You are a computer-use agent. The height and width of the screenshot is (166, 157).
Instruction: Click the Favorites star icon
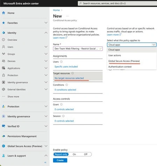pyautogui.click(x=3, y=23)
